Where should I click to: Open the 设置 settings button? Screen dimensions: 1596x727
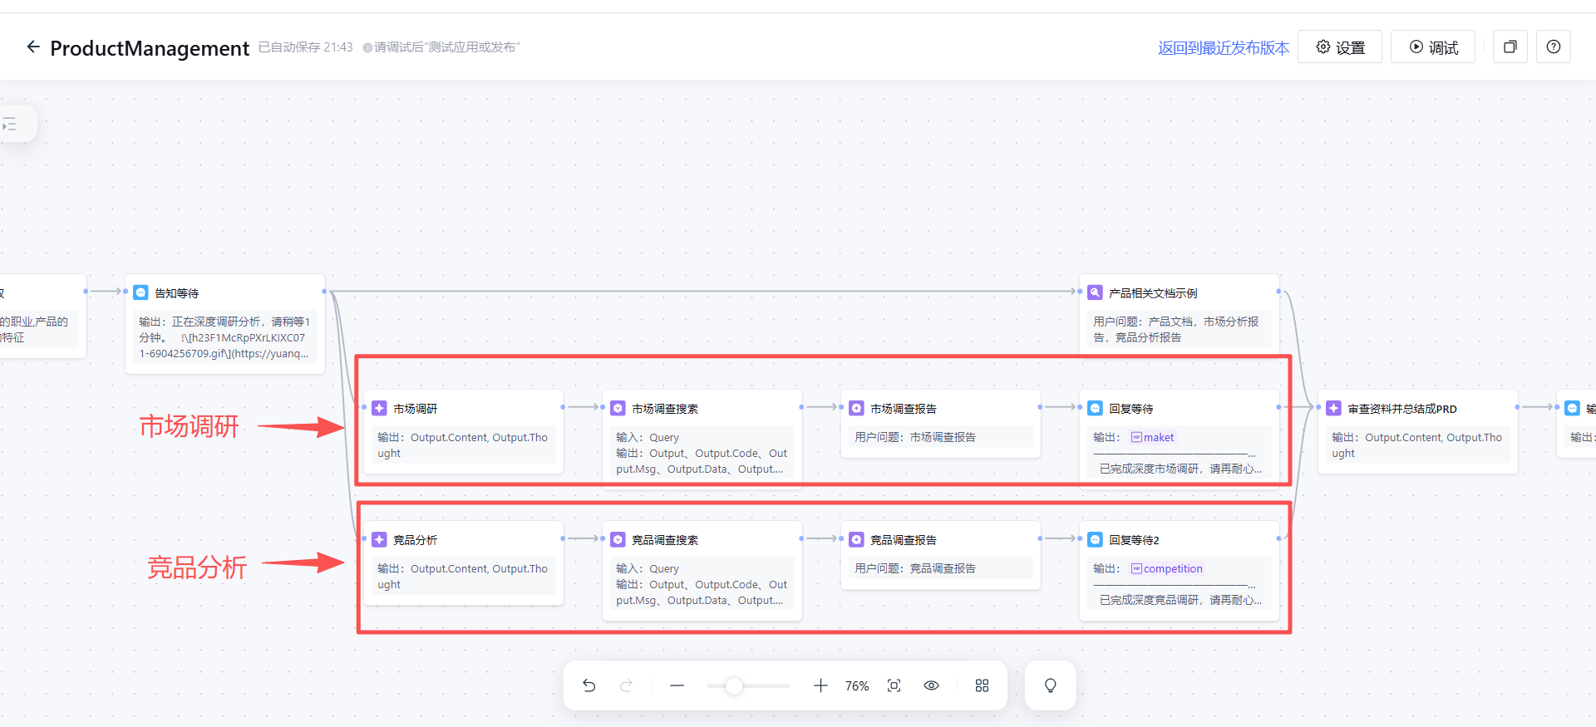(1340, 47)
